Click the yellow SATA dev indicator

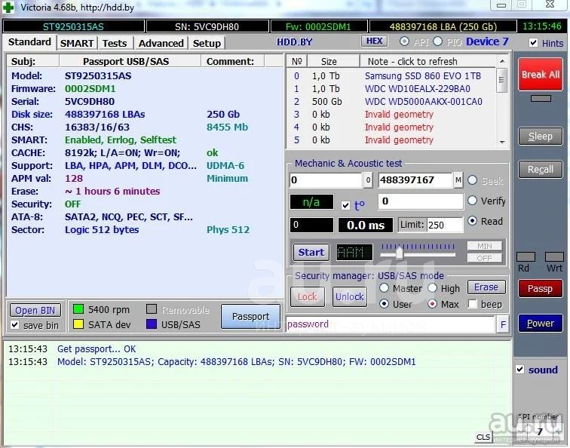(78, 324)
